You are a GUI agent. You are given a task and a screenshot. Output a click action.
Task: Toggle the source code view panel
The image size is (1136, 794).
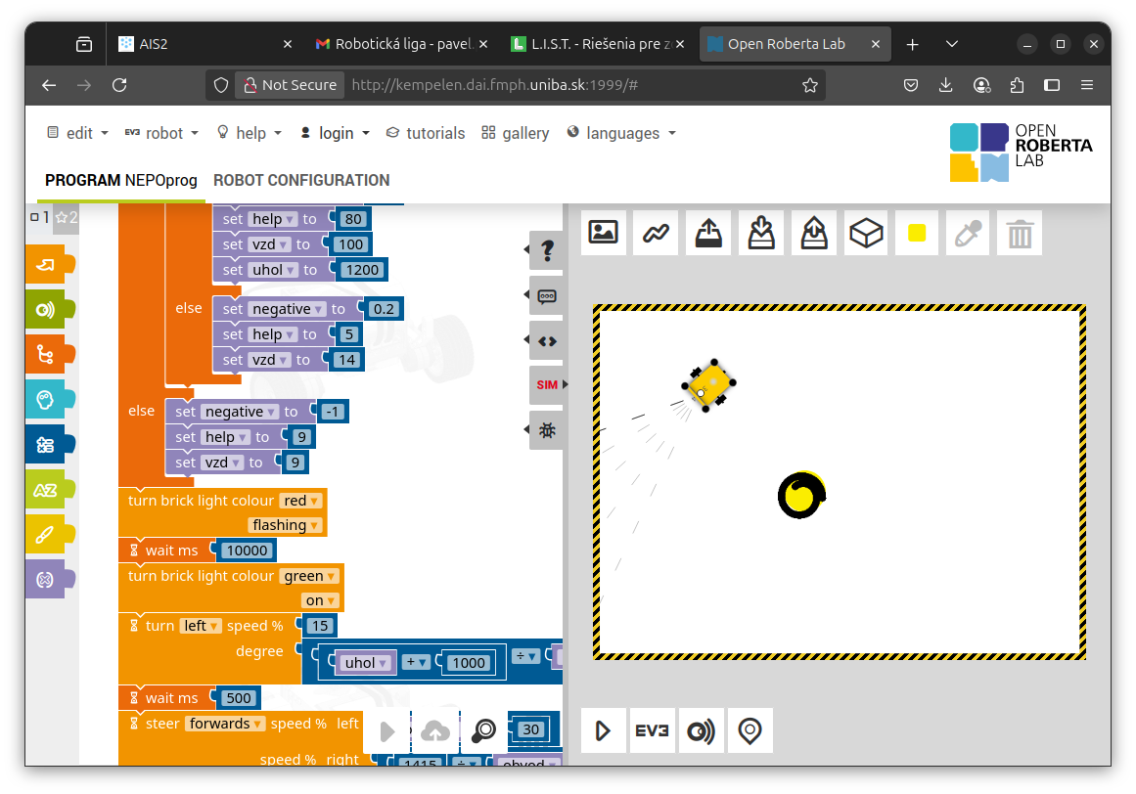tap(547, 341)
